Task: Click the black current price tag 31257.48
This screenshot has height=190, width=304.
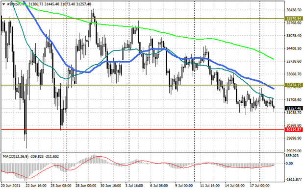Action: (294, 108)
